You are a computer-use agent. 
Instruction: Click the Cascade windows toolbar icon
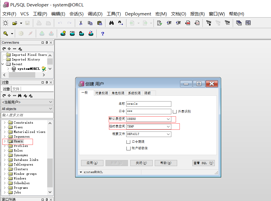click(239, 23)
